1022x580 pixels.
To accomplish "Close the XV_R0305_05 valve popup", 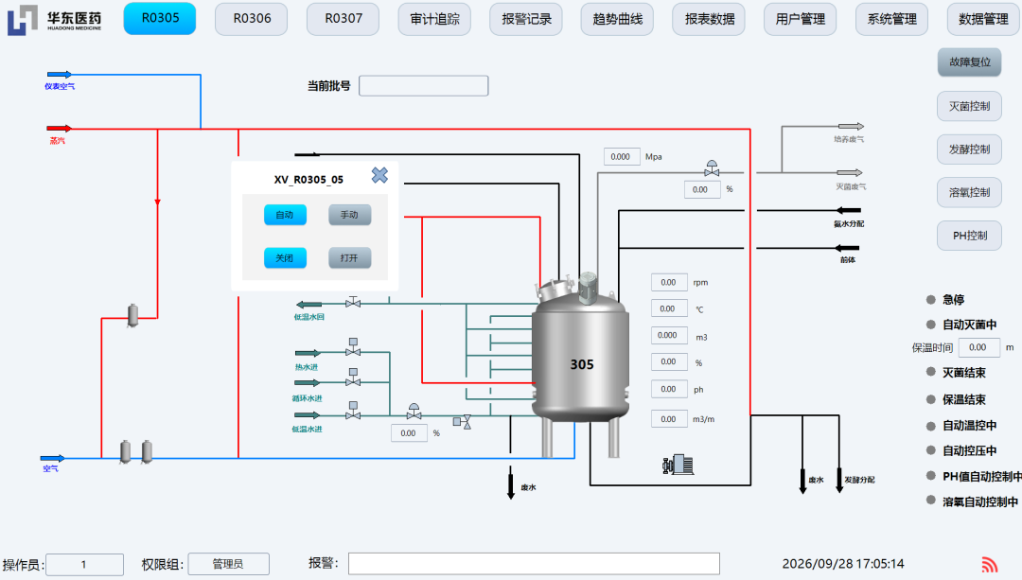I will point(380,175).
